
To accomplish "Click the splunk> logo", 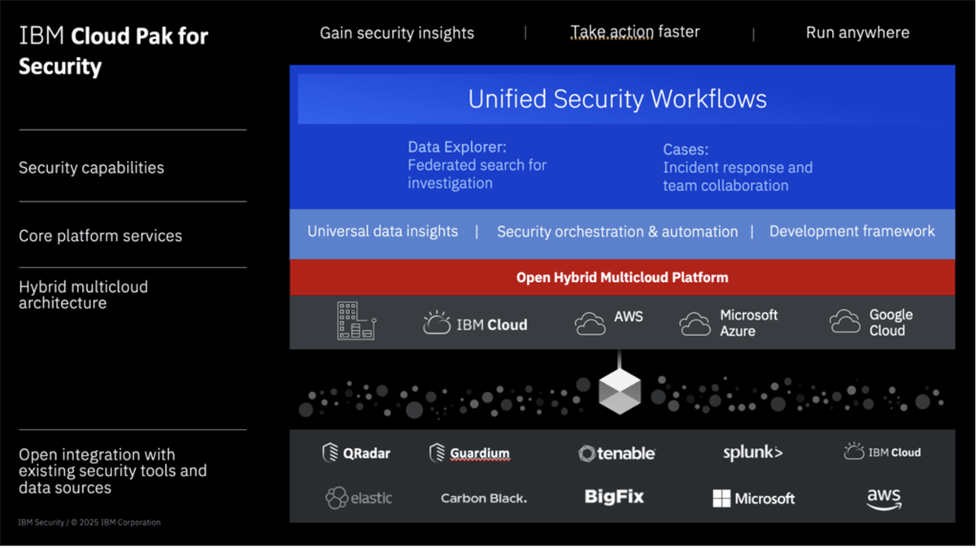I will tap(752, 453).
